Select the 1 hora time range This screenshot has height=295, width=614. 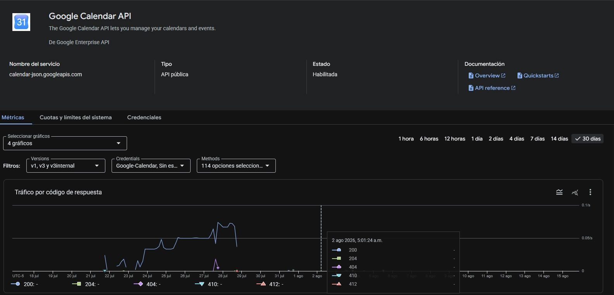pos(406,139)
